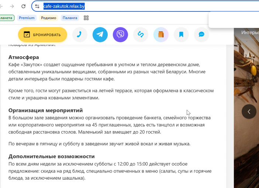
Task: Go forward with the browser arrow
Action: pyautogui.click(x=12, y=6)
